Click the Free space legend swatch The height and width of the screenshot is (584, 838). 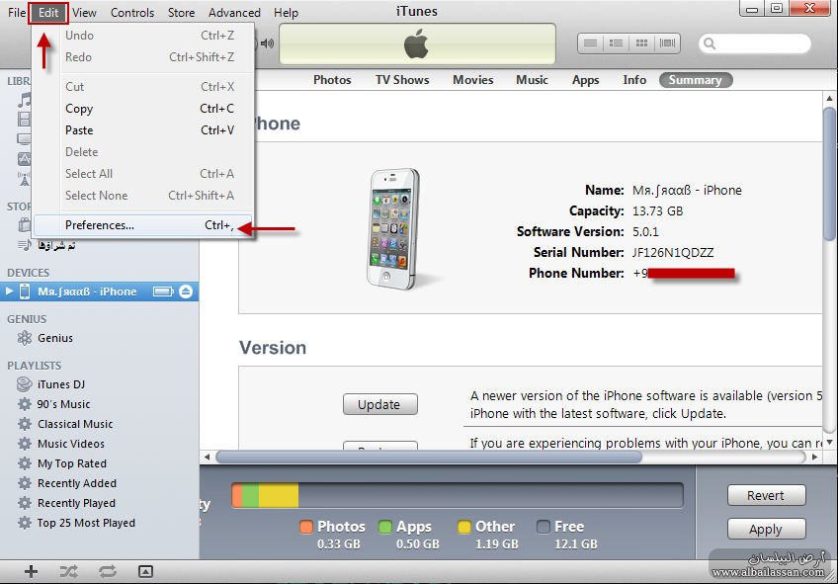coord(544,527)
